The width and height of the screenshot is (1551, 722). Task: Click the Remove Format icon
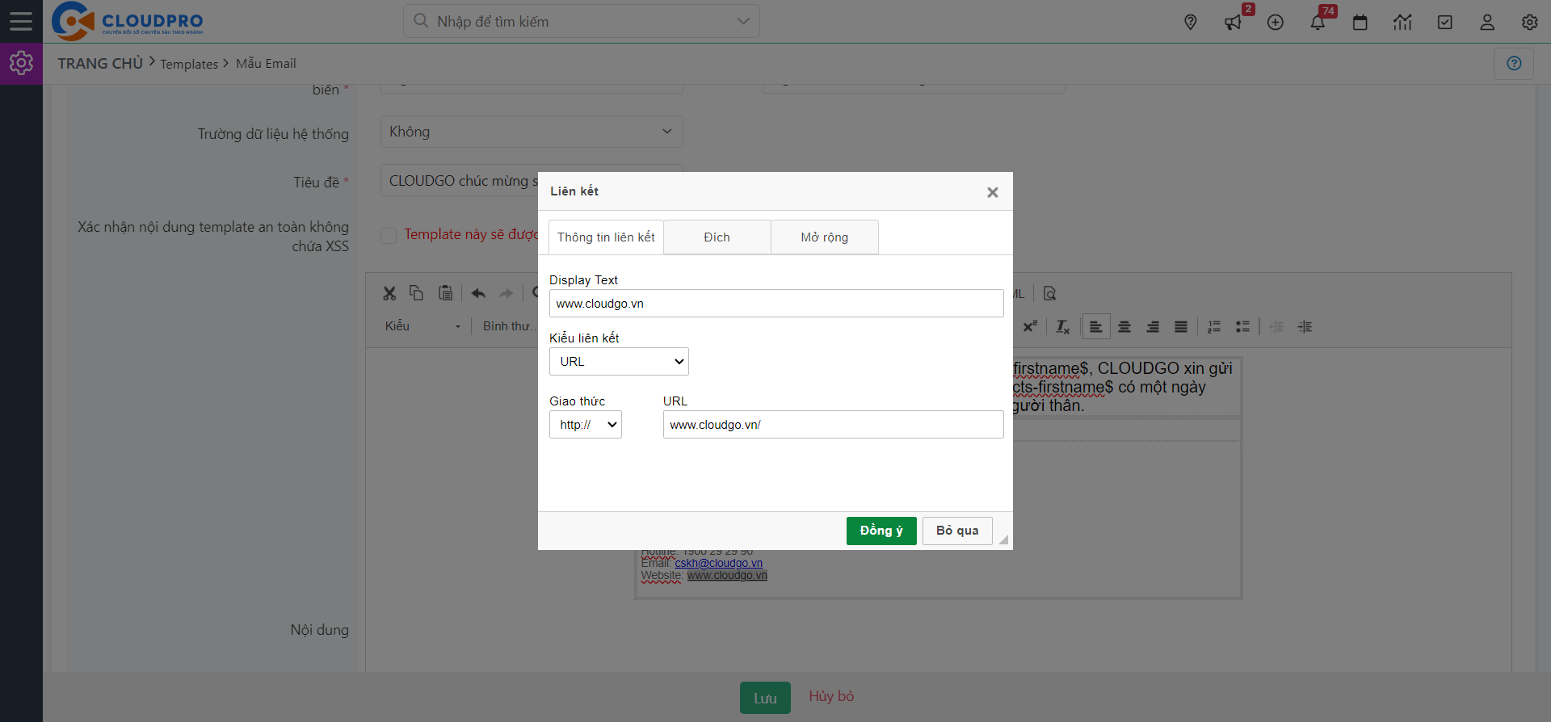(1063, 326)
